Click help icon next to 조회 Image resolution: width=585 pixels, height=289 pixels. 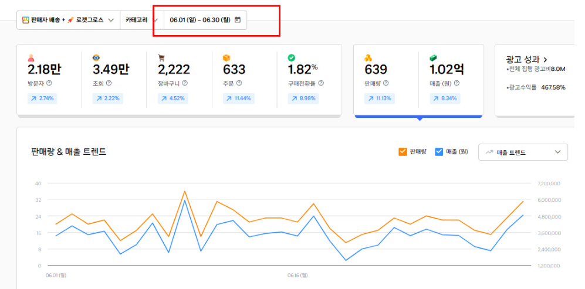(x=109, y=83)
